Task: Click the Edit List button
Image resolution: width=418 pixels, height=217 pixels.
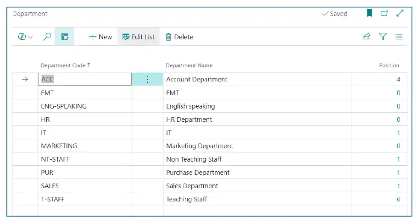Action: coord(139,37)
